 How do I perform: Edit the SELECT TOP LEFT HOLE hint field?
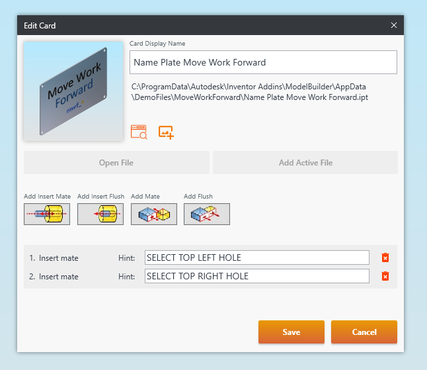[x=256, y=257]
